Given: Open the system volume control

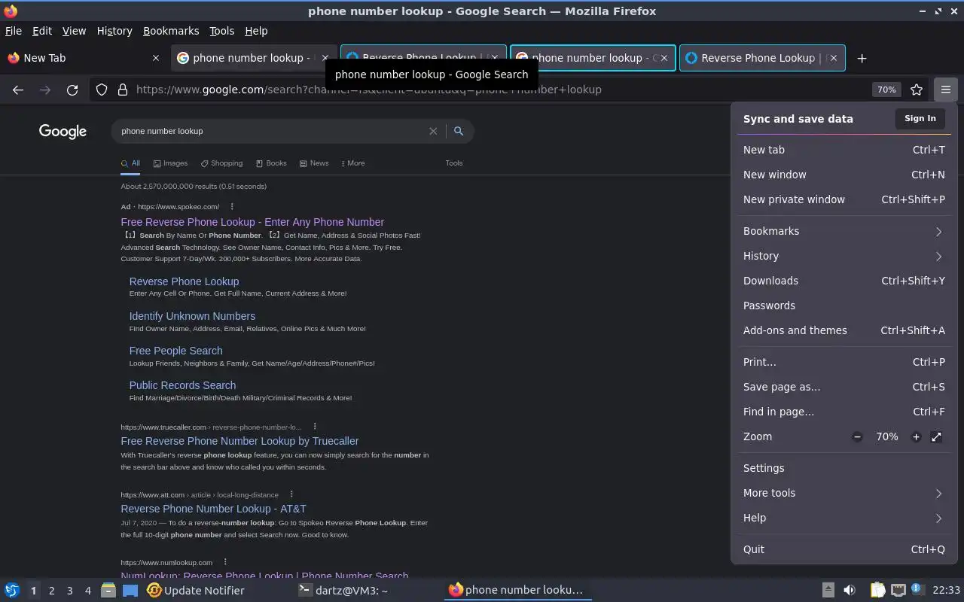Looking at the screenshot, I should (x=849, y=590).
